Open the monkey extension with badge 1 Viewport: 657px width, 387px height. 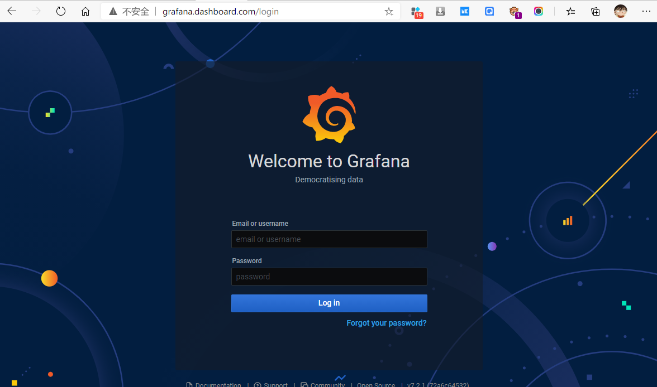pos(515,12)
